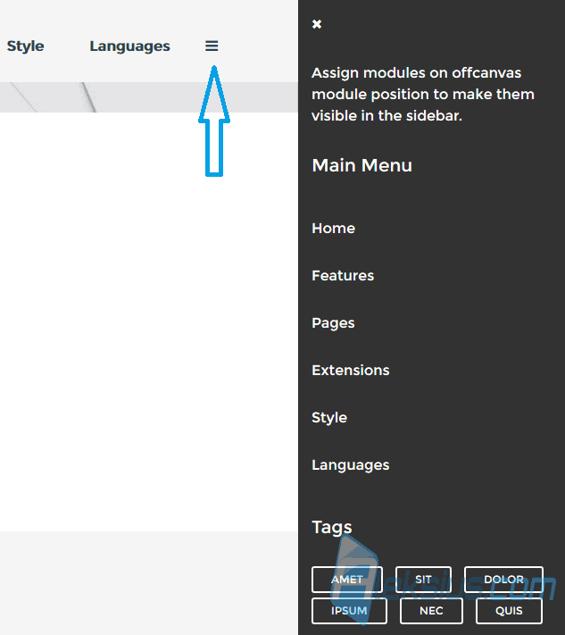Click the Main Menu heading

tap(361, 165)
